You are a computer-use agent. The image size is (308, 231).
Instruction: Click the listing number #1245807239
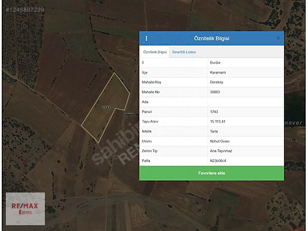click(x=25, y=9)
